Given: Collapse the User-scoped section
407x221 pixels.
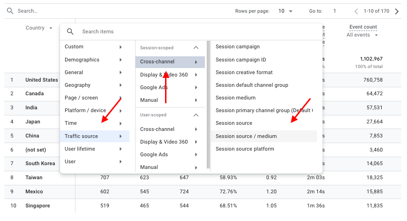Looking at the screenshot, I should (x=196, y=115).
